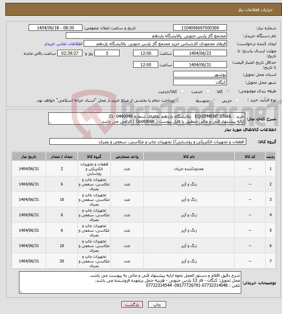Viewport: 282px width, 314px height.
Task: Click زنگ و آژیر in row 4
Action: 189,215
